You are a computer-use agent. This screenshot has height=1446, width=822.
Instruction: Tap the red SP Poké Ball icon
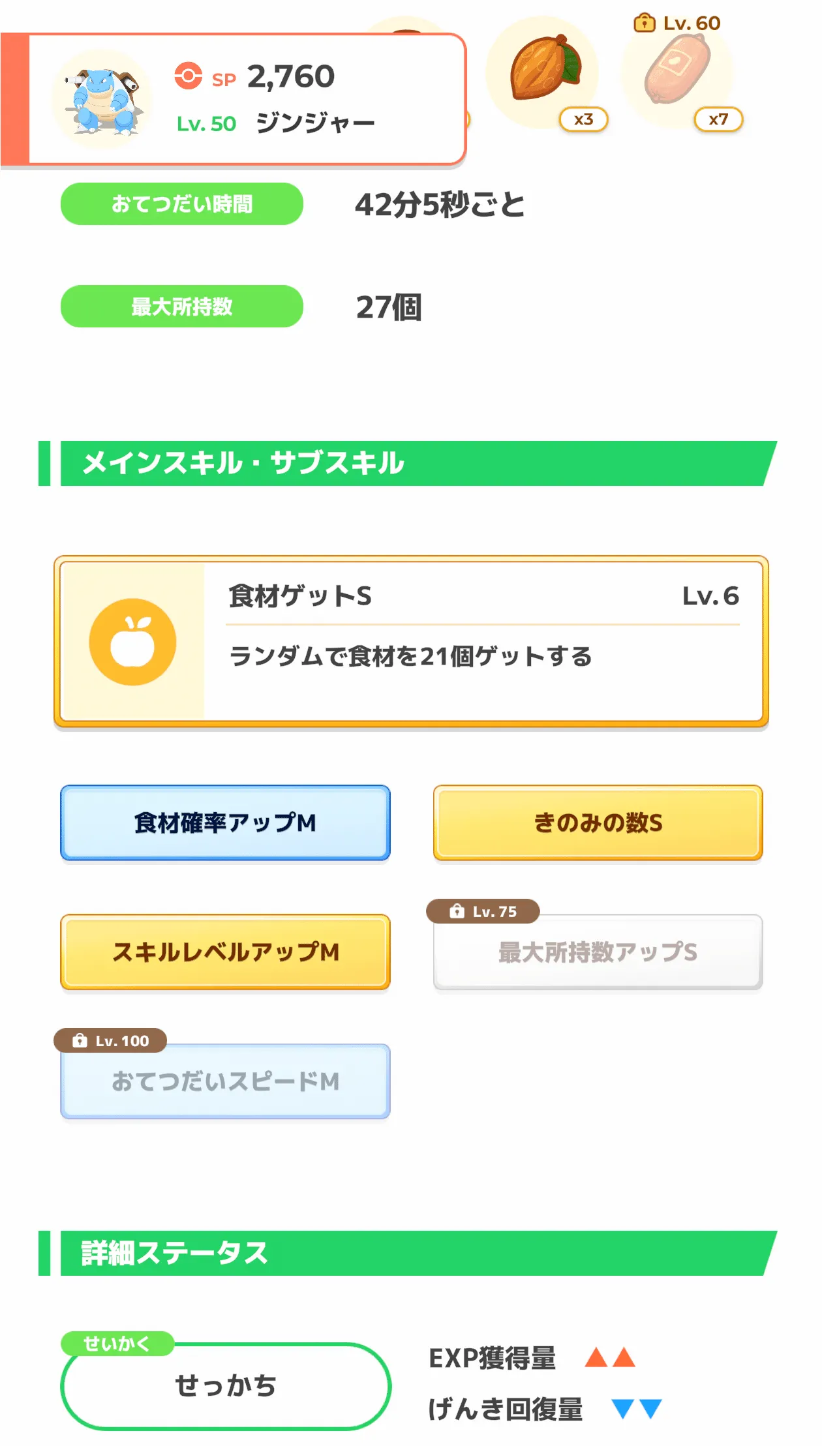(189, 76)
